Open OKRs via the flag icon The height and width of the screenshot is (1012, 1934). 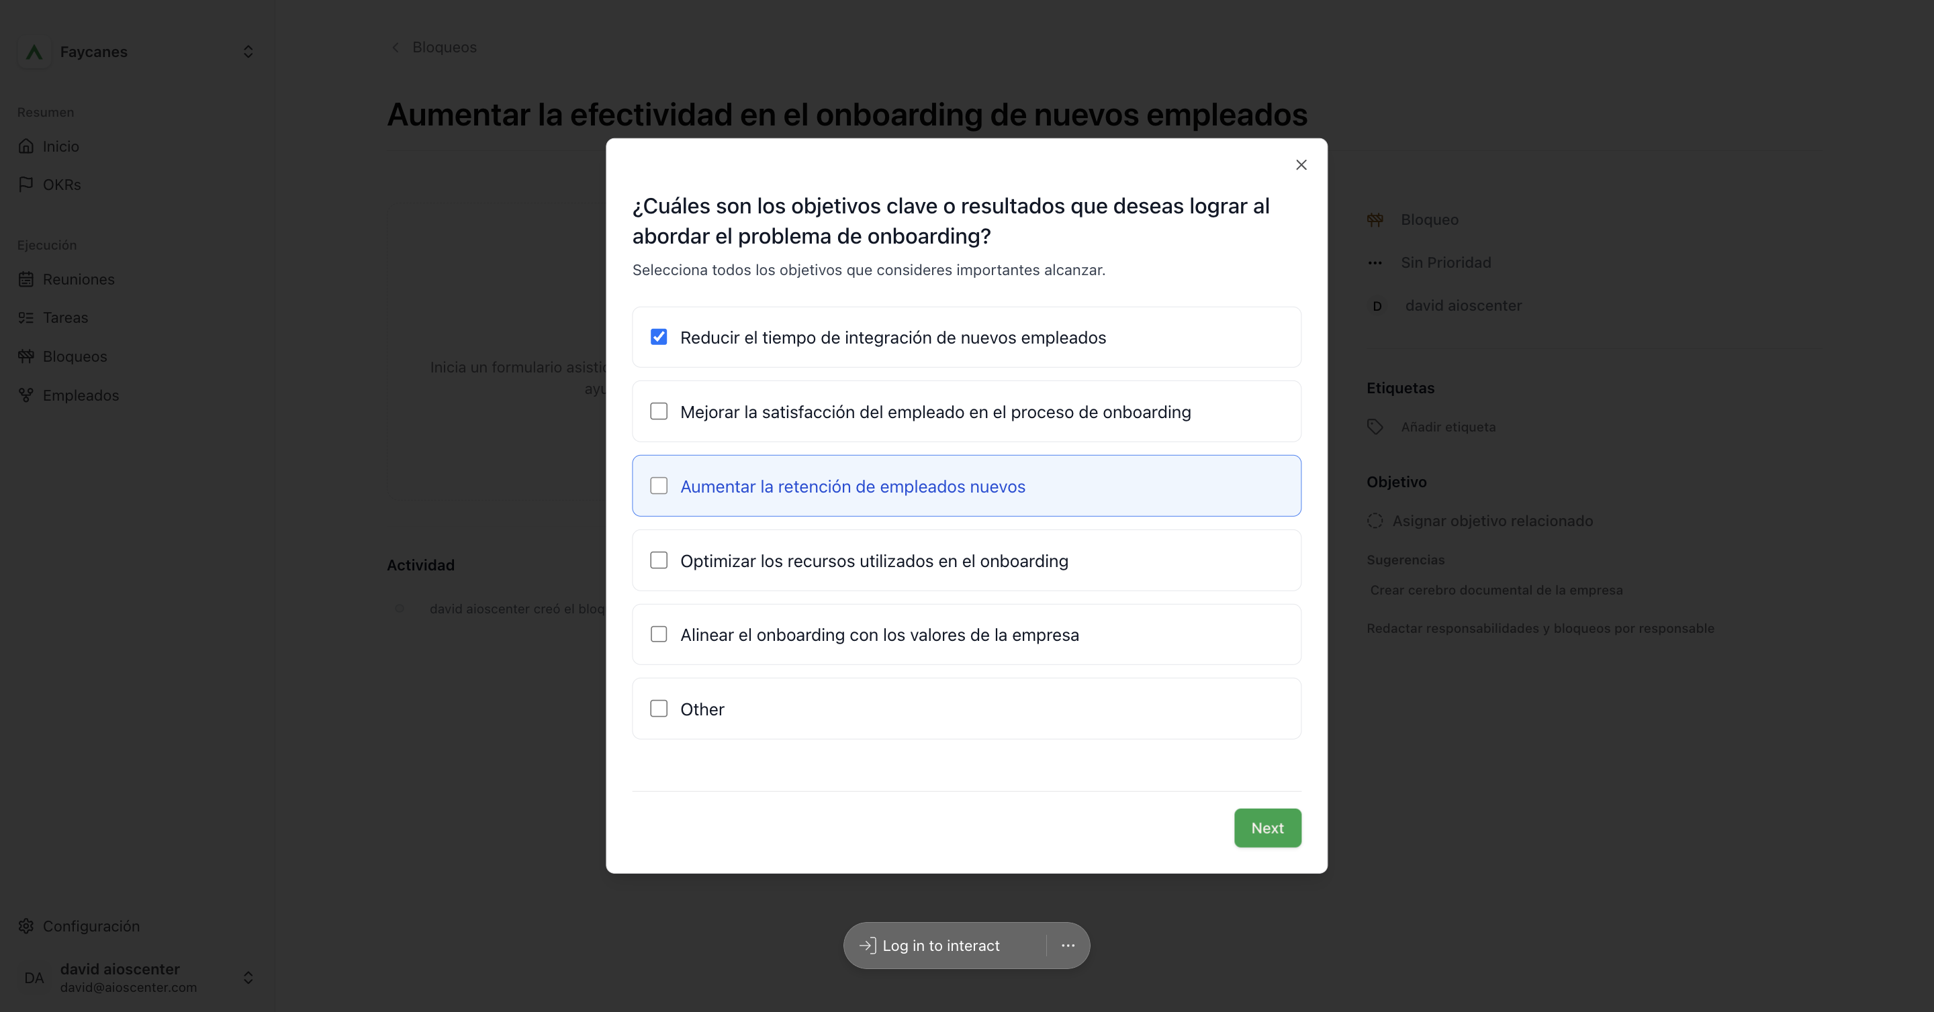[x=26, y=184]
